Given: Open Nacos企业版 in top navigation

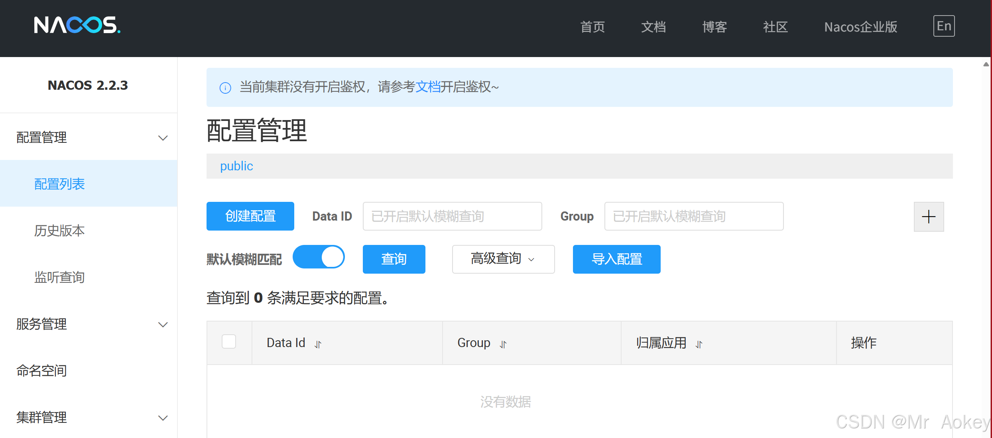Looking at the screenshot, I should tap(861, 27).
